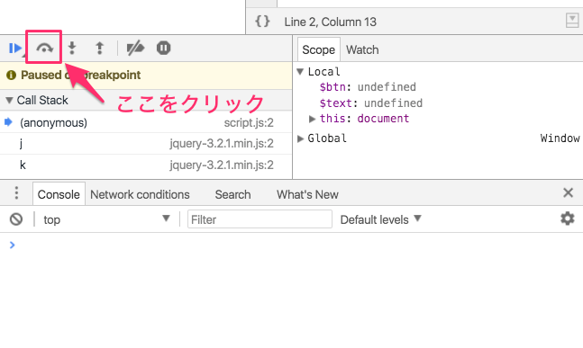
Task: Open the top execution context dropdown
Action: pos(106,219)
